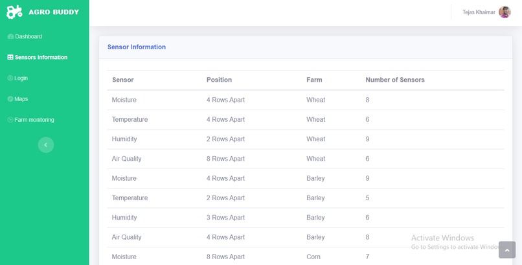Go to the Login page link

pyautogui.click(x=21, y=78)
